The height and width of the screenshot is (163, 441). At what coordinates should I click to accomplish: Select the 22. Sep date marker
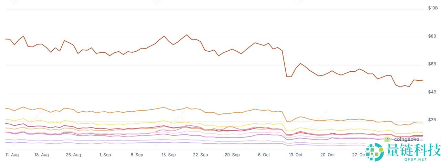pyautogui.click(x=200, y=155)
